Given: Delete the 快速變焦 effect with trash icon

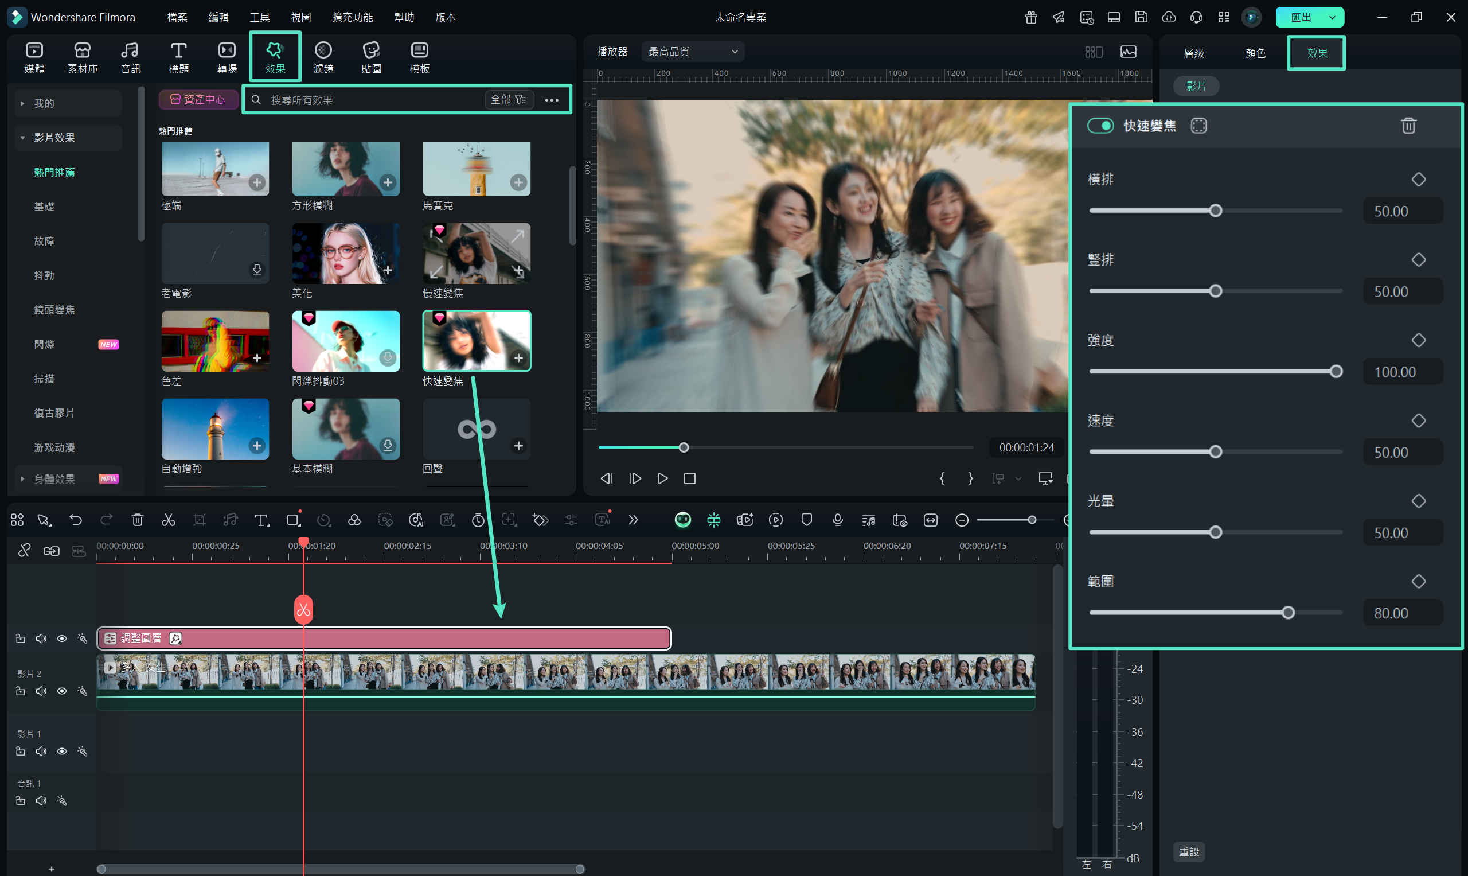Looking at the screenshot, I should [x=1408, y=125].
